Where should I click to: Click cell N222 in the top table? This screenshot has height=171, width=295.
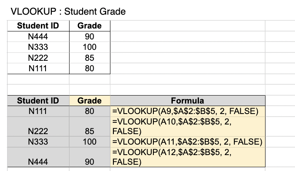(38, 58)
